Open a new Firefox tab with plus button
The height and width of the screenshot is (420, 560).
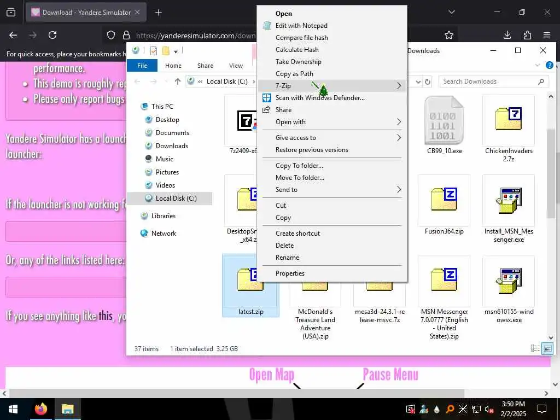(x=159, y=13)
